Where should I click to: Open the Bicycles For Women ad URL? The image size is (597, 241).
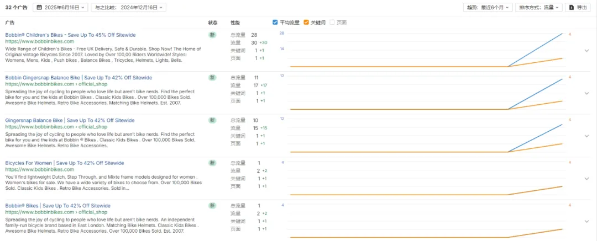[40, 169]
